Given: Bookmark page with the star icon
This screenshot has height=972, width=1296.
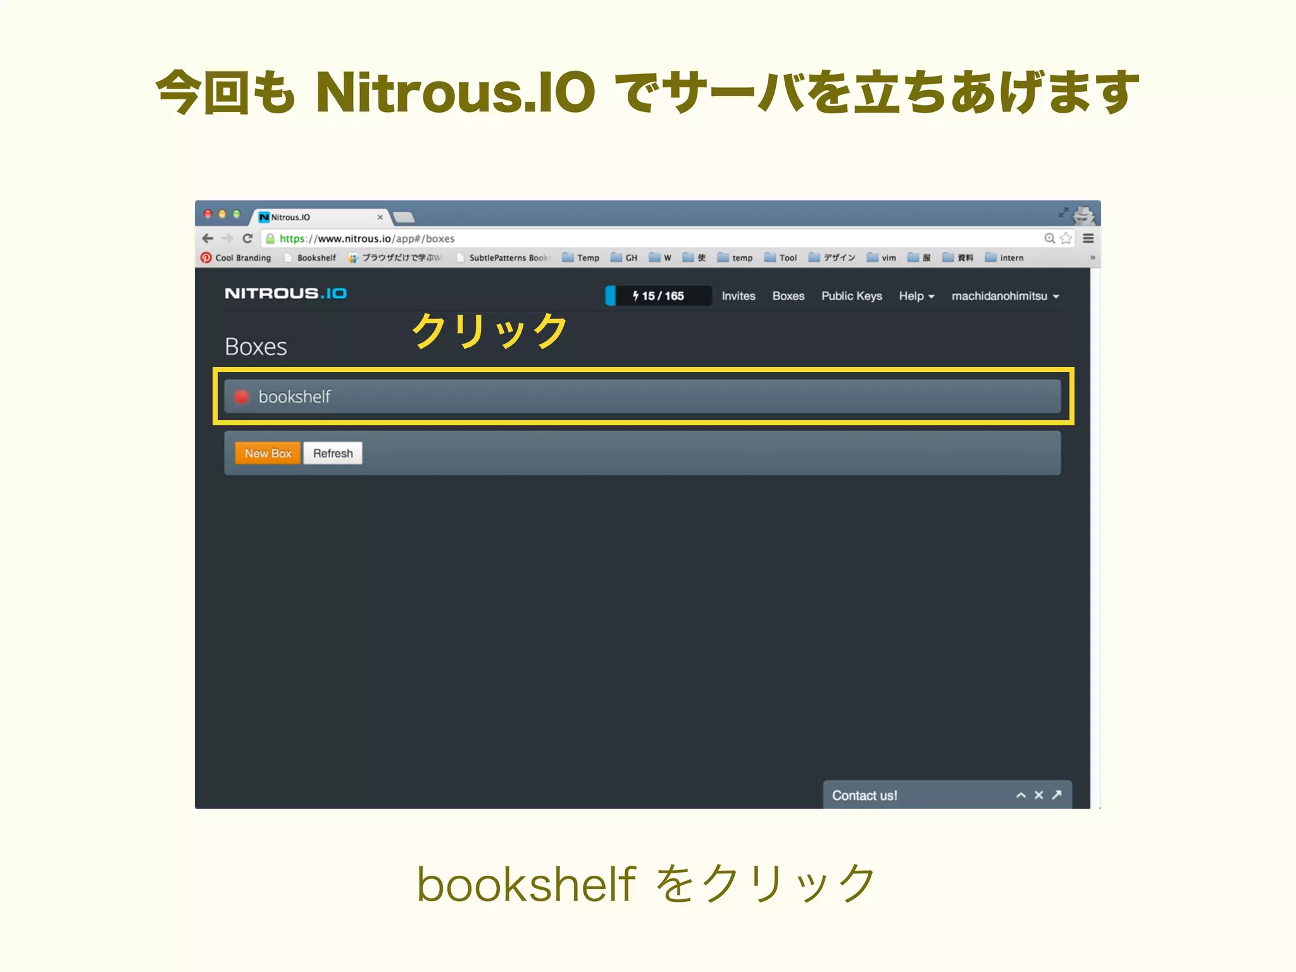Looking at the screenshot, I should coord(1066,239).
